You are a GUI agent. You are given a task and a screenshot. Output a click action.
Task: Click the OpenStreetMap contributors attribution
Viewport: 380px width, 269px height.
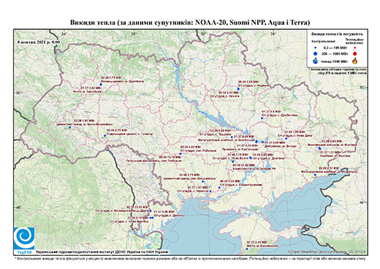click(327, 251)
